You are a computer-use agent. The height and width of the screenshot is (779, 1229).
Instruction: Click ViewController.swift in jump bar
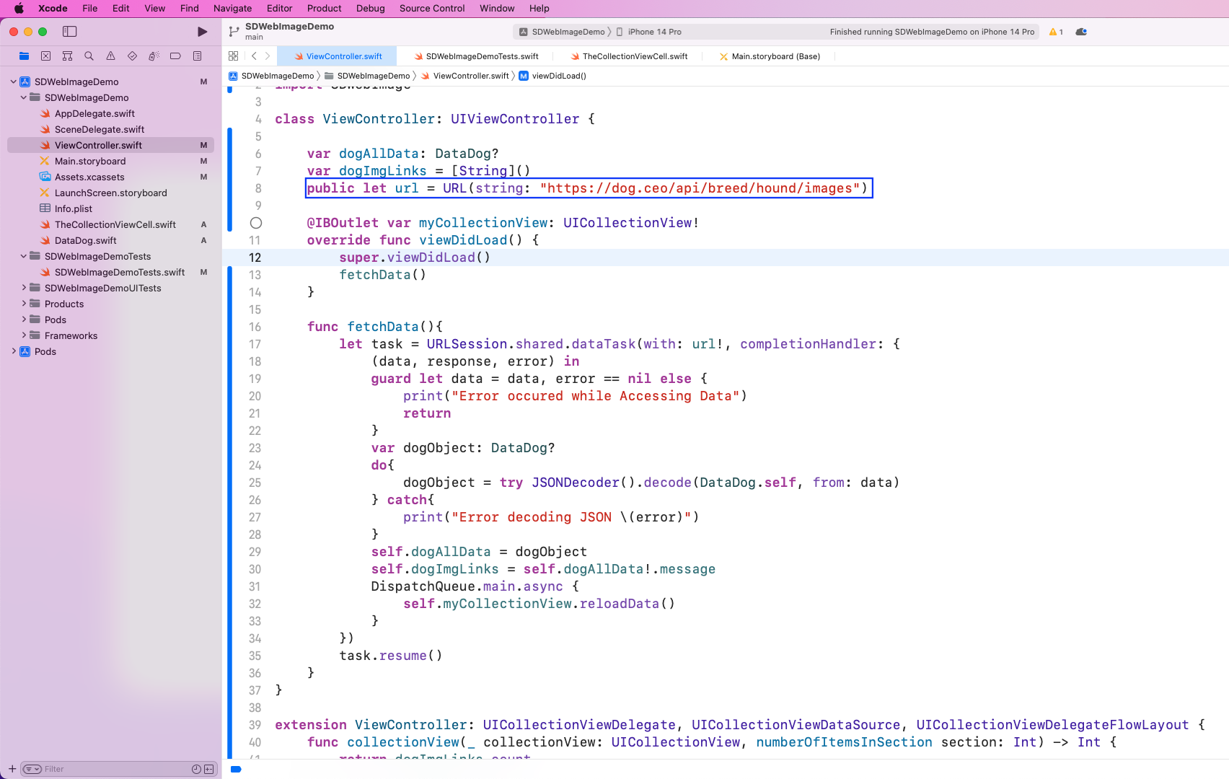click(x=465, y=76)
